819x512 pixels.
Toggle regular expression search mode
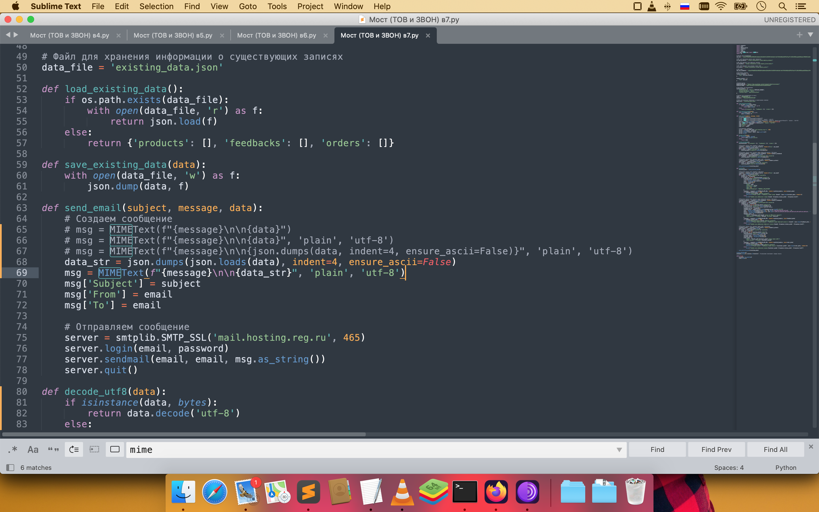coord(13,449)
